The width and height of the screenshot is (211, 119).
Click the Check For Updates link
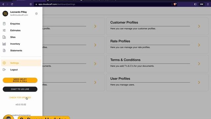(20, 98)
